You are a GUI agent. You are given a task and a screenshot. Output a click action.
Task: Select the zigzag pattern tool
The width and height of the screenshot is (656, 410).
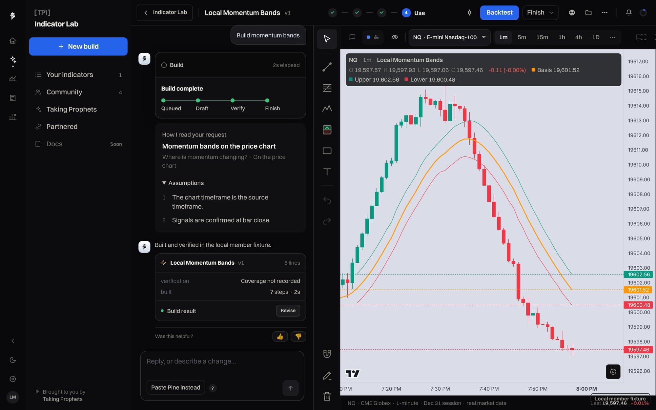[x=327, y=109]
